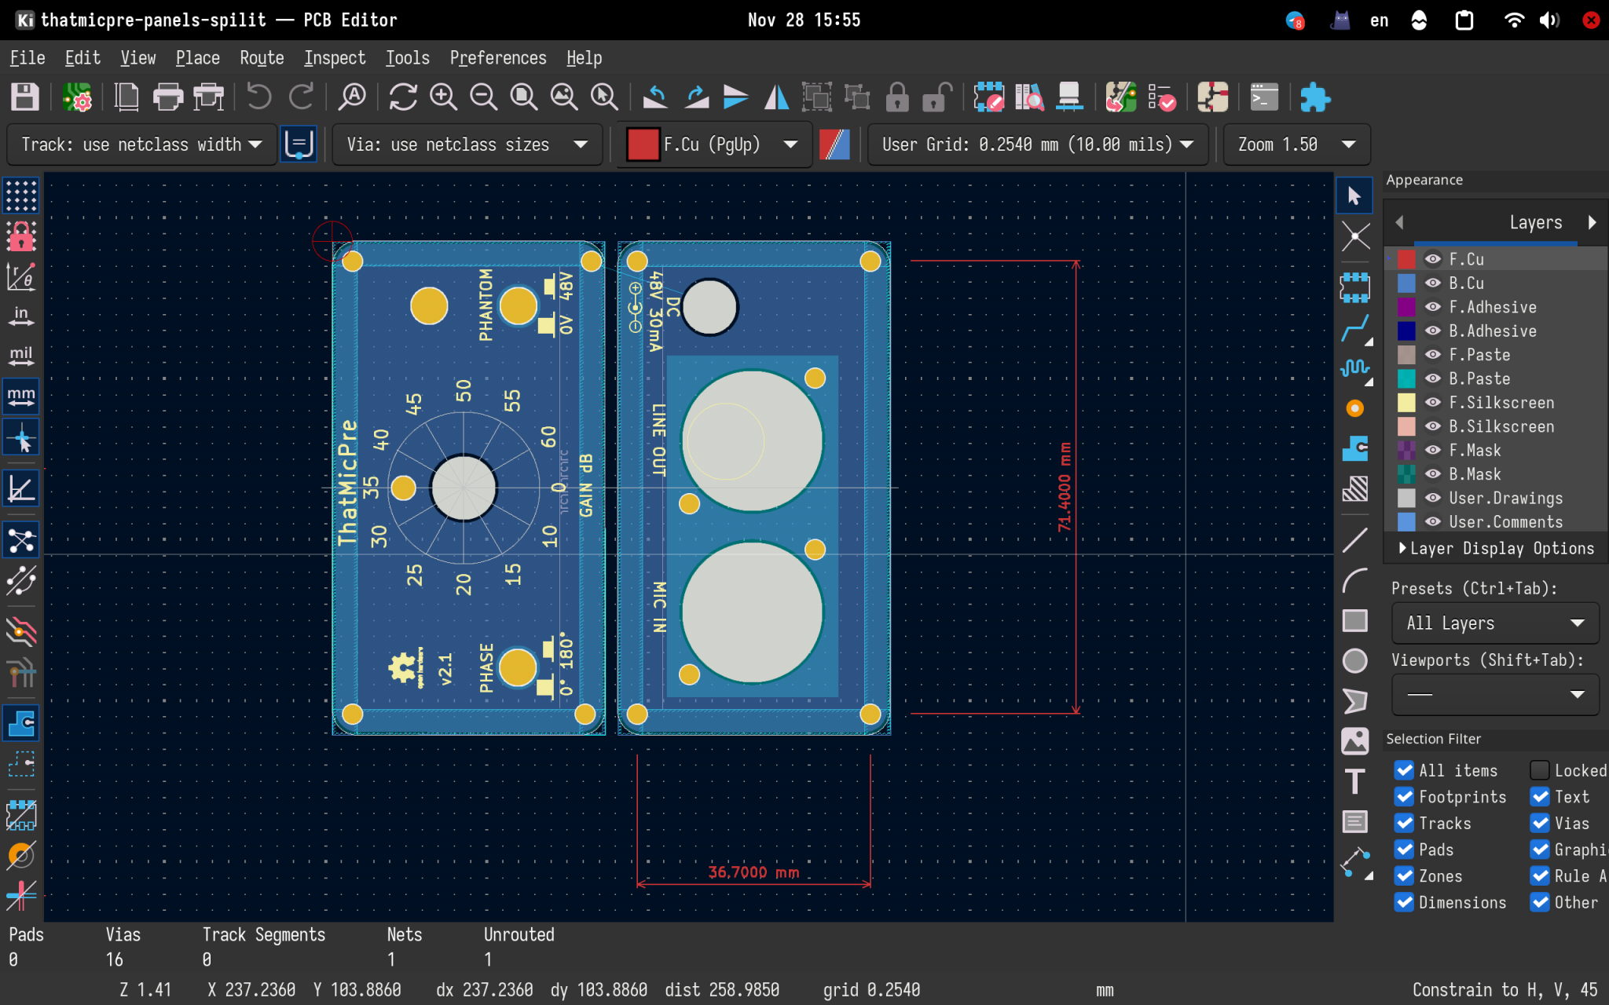The width and height of the screenshot is (1609, 1005).
Task: Open the File menu
Action: 27,58
